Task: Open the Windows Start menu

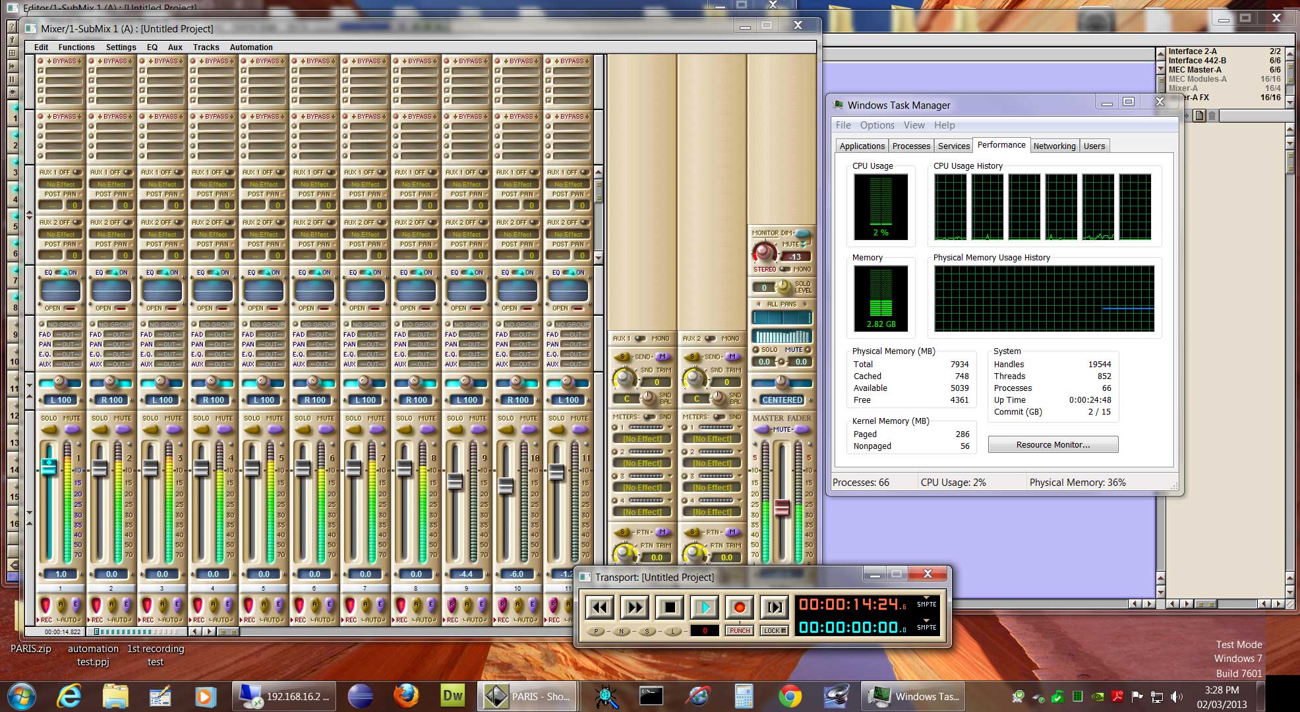Action: coord(21,696)
